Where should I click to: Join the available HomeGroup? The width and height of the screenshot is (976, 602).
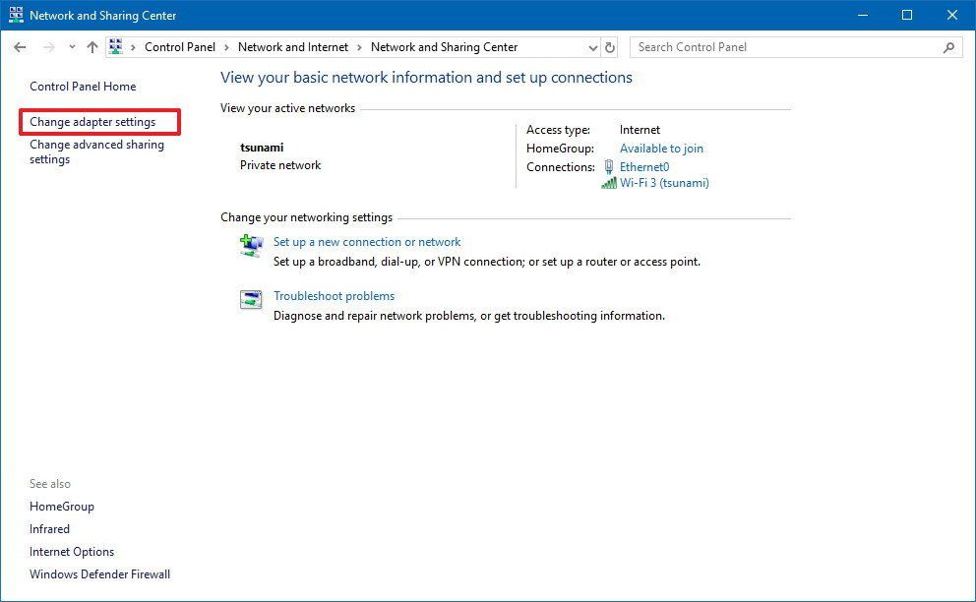point(661,148)
